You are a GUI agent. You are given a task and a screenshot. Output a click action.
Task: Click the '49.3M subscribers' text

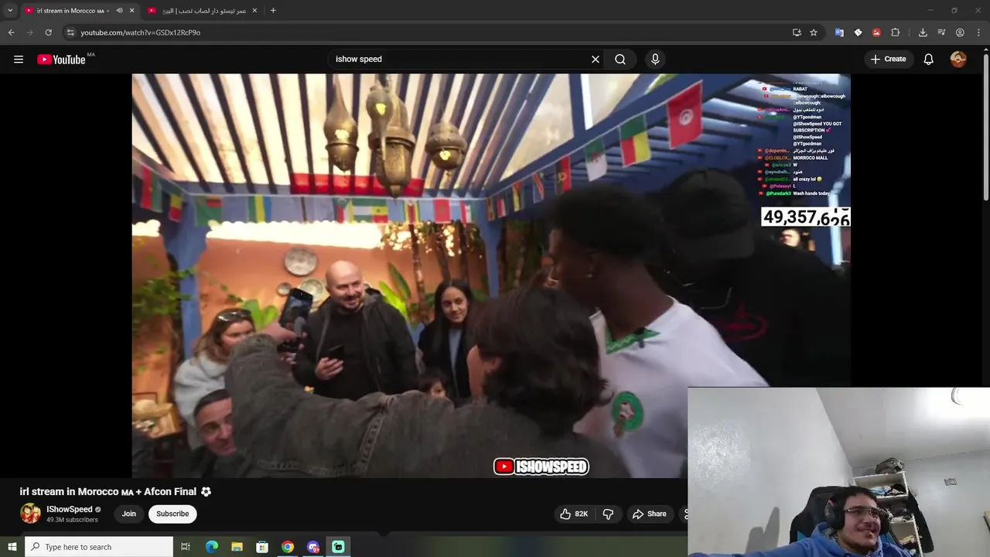(x=72, y=520)
